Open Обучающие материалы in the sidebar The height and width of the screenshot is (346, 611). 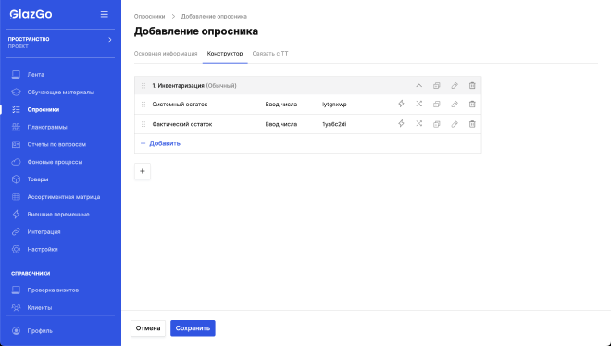click(60, 92)
